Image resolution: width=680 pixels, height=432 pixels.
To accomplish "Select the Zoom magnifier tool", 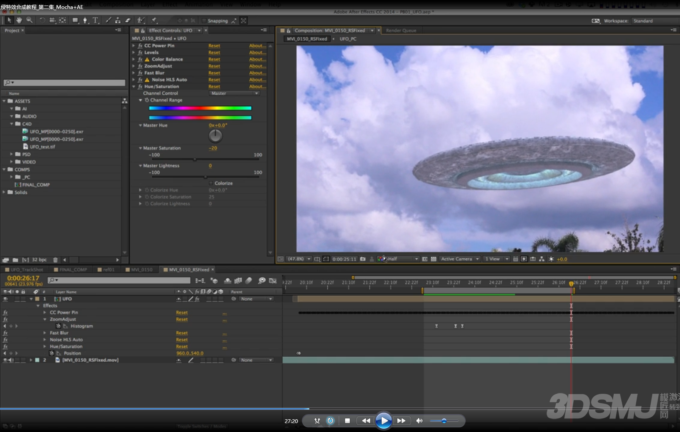I will [29, 20].
